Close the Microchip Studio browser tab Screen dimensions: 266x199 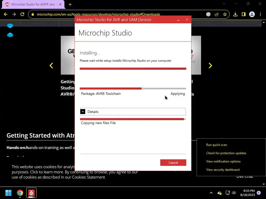click(60, 4)
